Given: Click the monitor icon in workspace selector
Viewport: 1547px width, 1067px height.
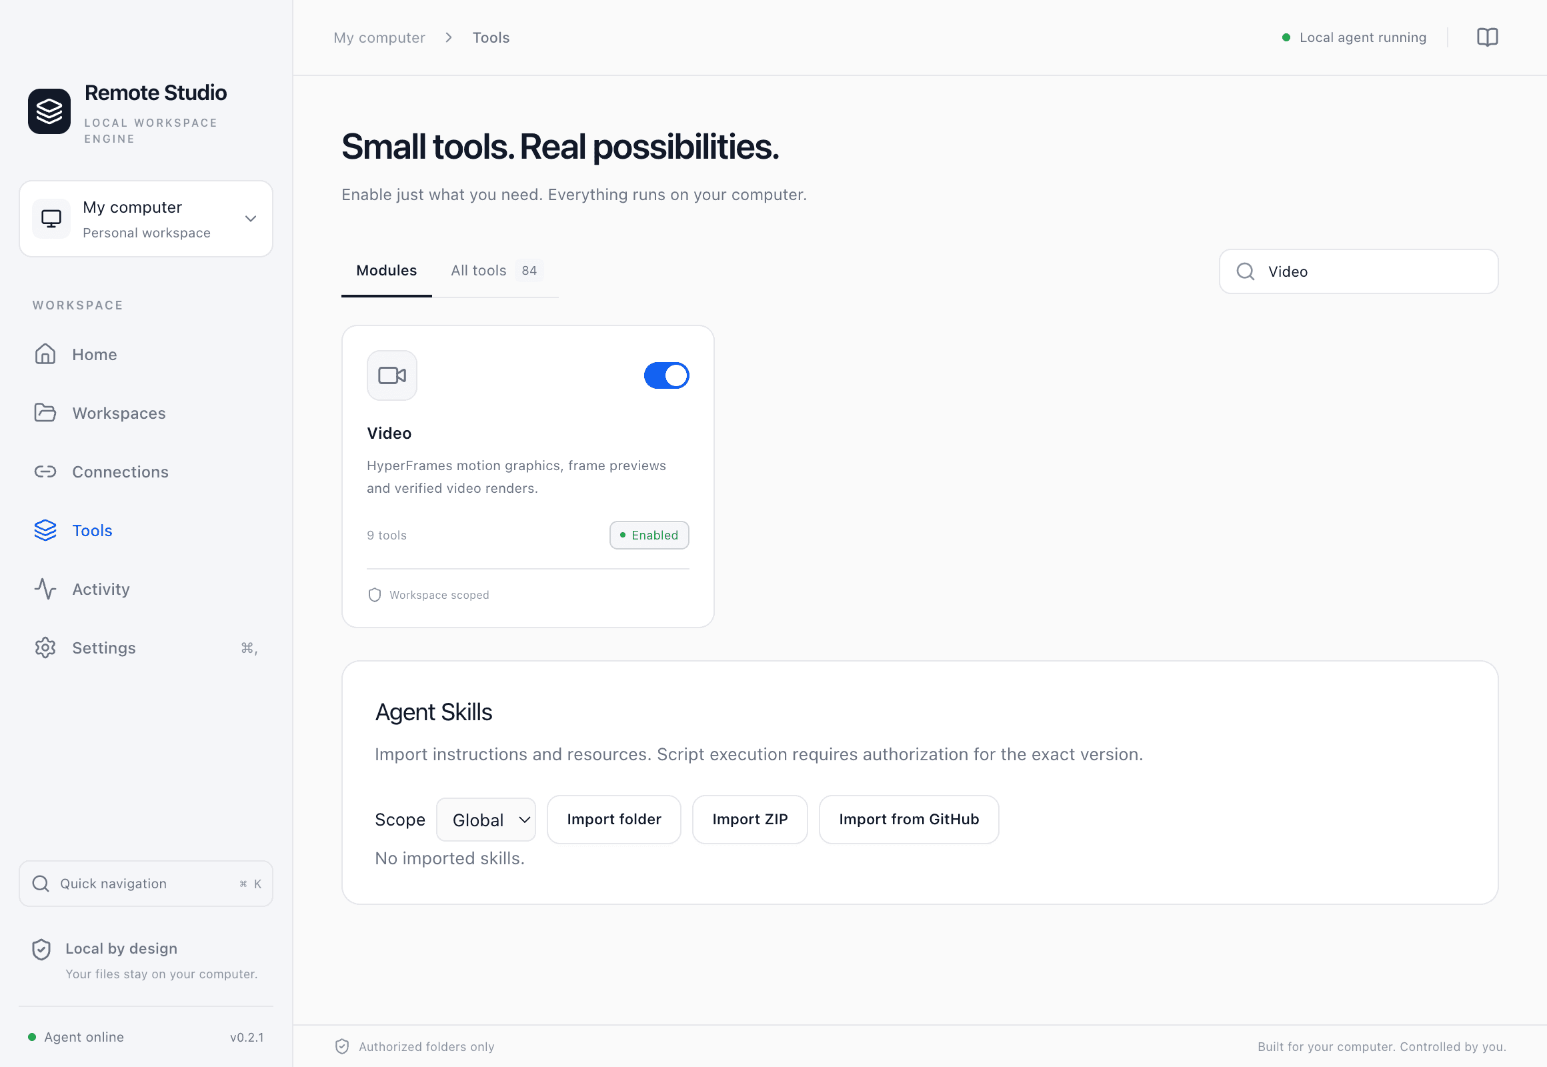Looking at the screenshot, I should coord(51,219).
